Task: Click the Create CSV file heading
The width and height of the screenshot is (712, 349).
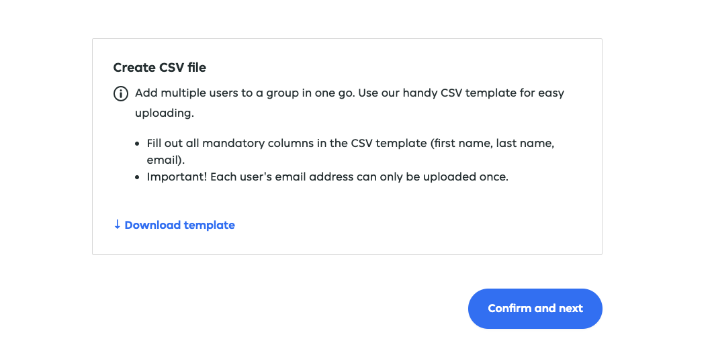Action: point(160,68)
